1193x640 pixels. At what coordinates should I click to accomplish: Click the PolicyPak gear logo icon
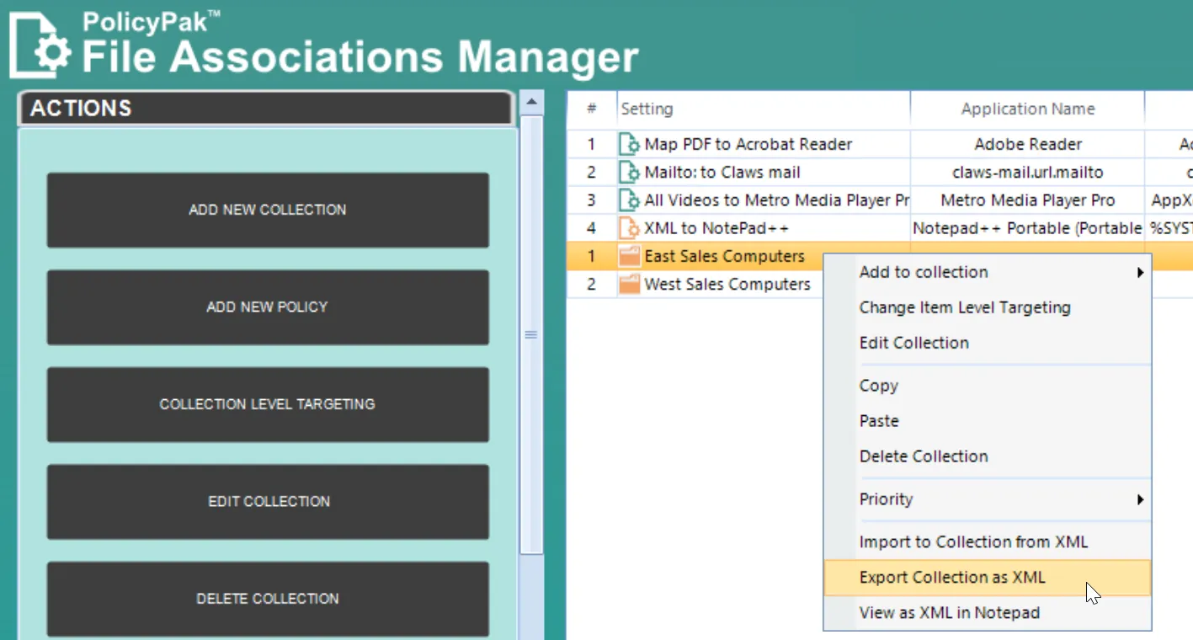pyautogui.click(x=40, y=46)
